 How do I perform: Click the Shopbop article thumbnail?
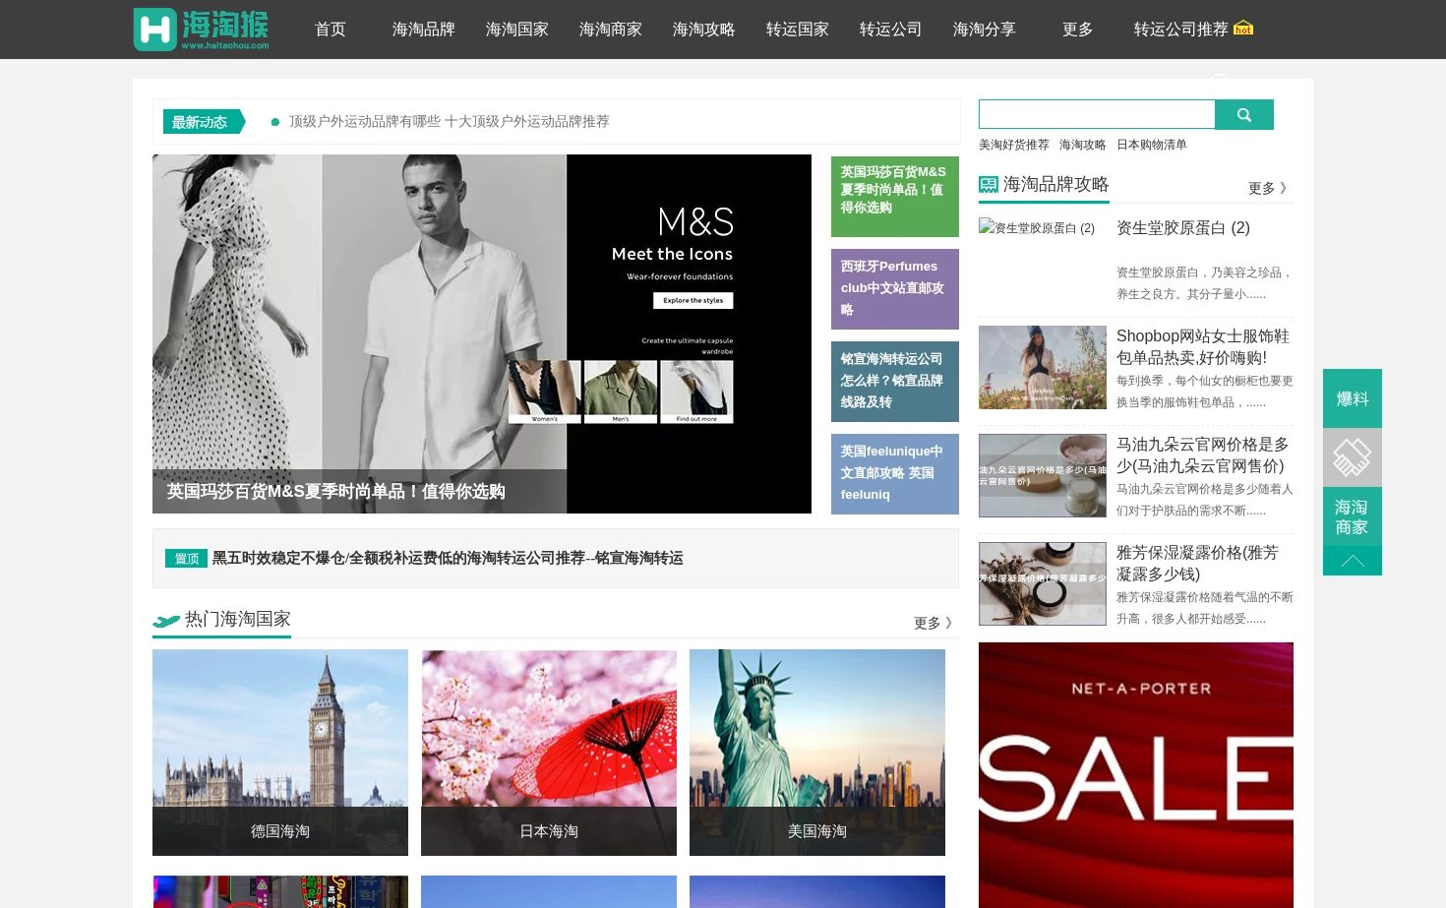pos(1043,368)
